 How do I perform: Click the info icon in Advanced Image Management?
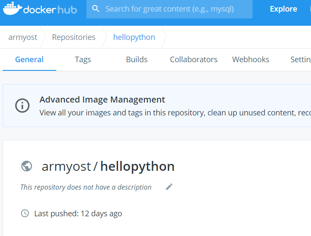click(22, 106)
